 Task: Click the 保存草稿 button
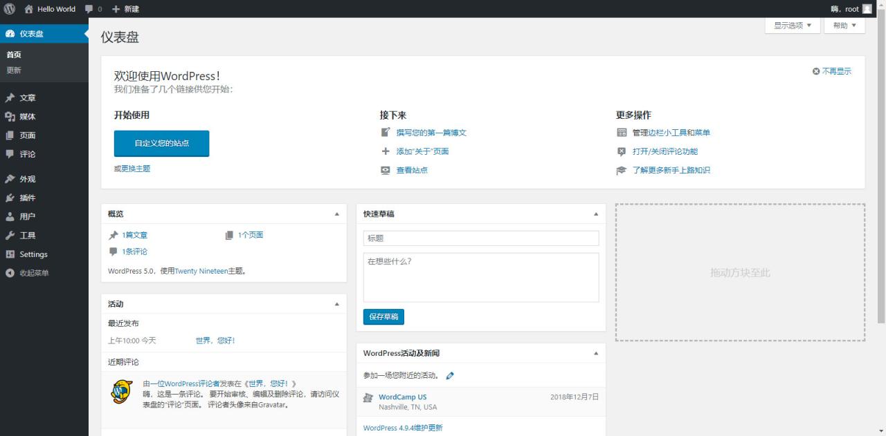click(383, 316)
